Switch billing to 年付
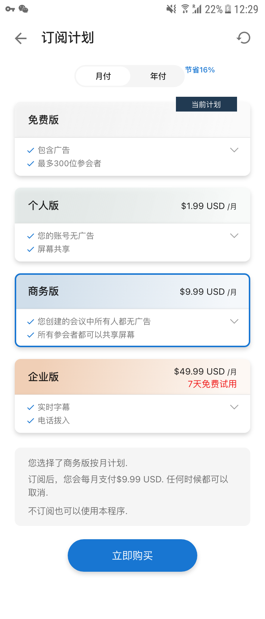 click(x=158, y=76)
